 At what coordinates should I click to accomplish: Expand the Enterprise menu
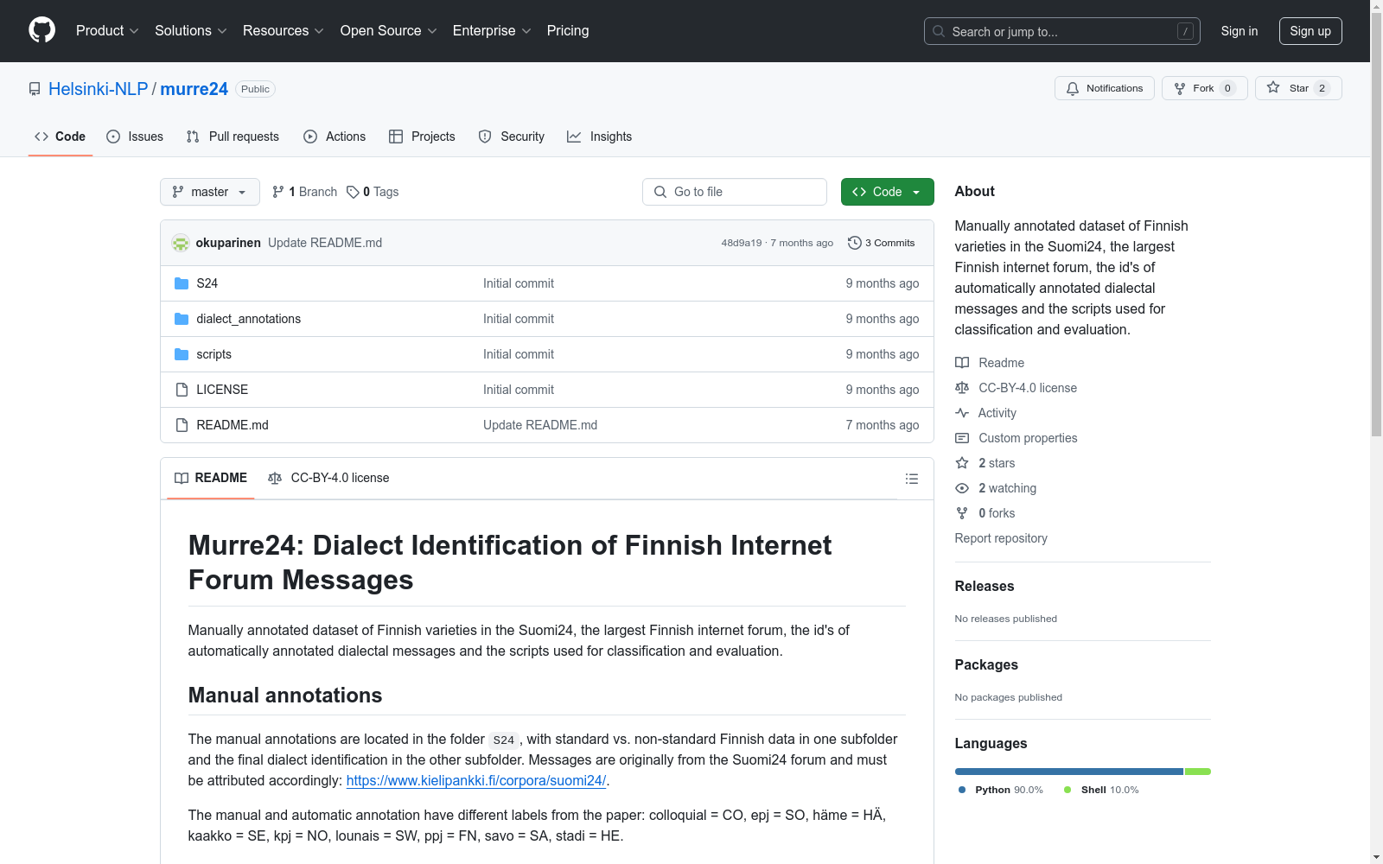tap(491, 30)
